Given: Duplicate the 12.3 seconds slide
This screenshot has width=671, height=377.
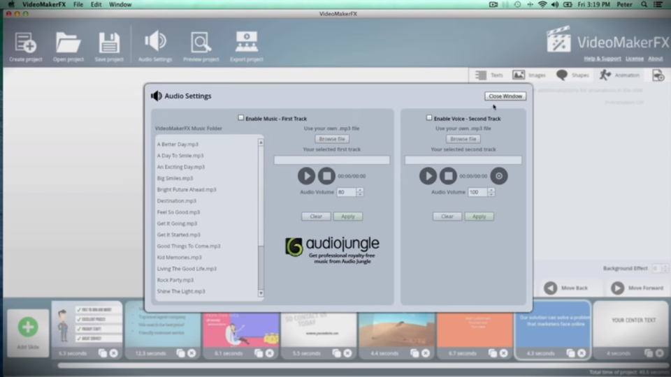Looking at the screenshot, I should pyautogui.click(x=180, y=353).
